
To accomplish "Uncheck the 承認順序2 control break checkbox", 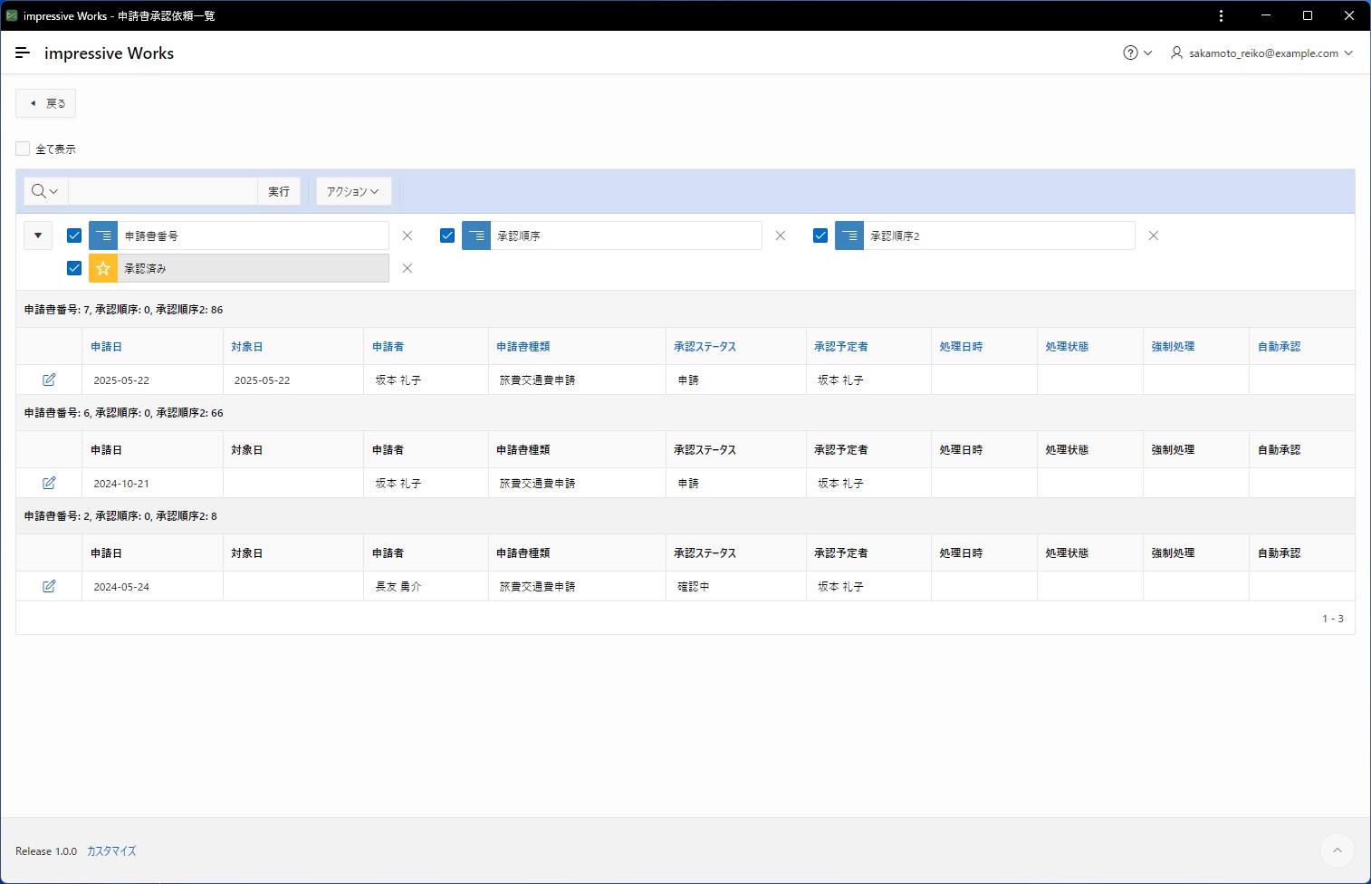I will (x=820, y=235).
